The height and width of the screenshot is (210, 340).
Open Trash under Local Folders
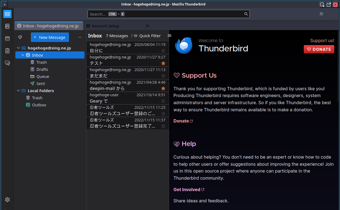50,98
